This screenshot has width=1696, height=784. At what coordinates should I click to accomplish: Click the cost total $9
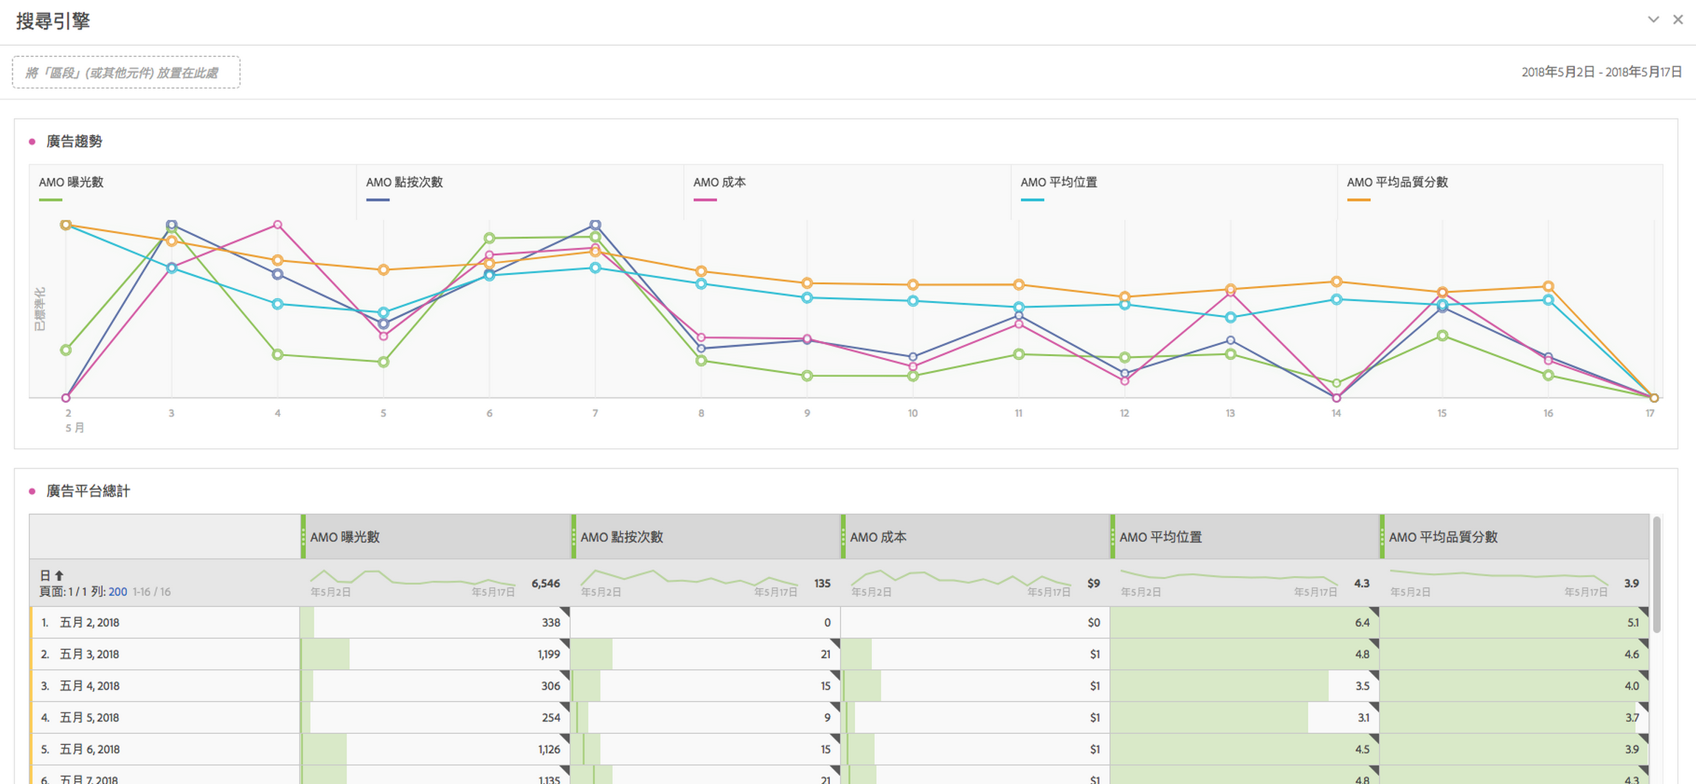[x=1093, y=583]
